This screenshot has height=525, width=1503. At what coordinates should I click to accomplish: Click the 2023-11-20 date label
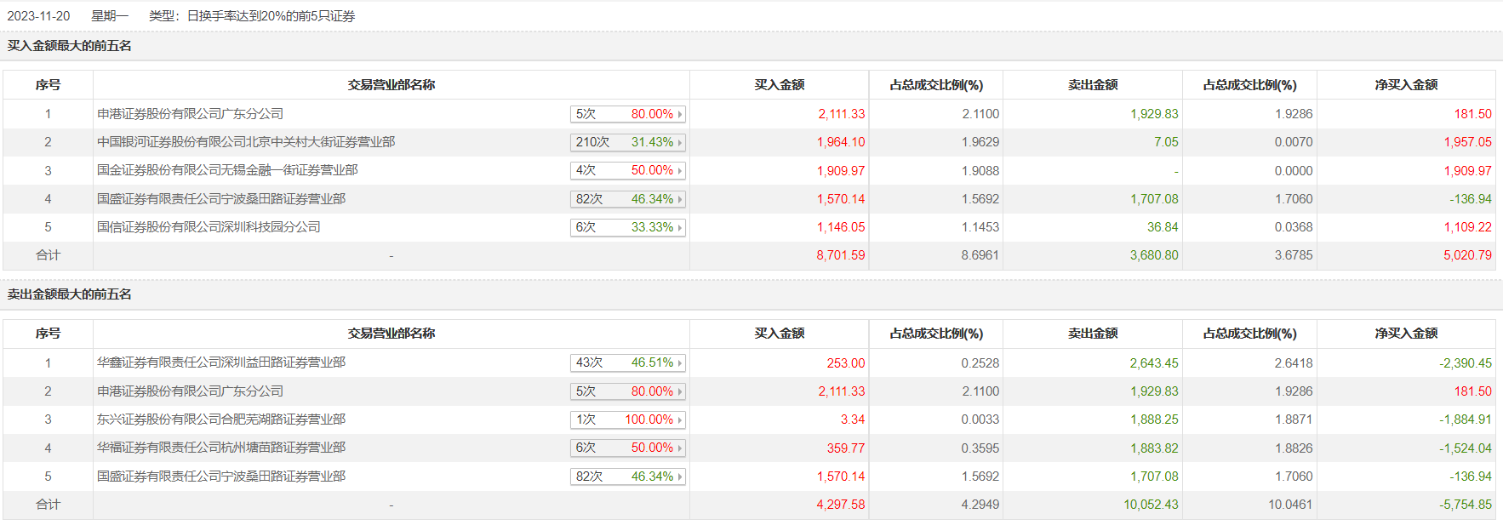39,16
